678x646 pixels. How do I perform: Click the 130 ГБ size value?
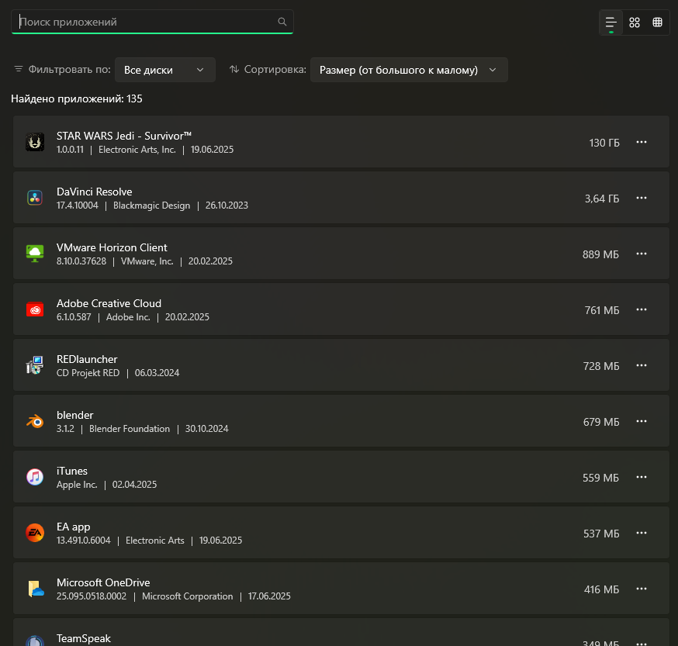coord(604,143)
